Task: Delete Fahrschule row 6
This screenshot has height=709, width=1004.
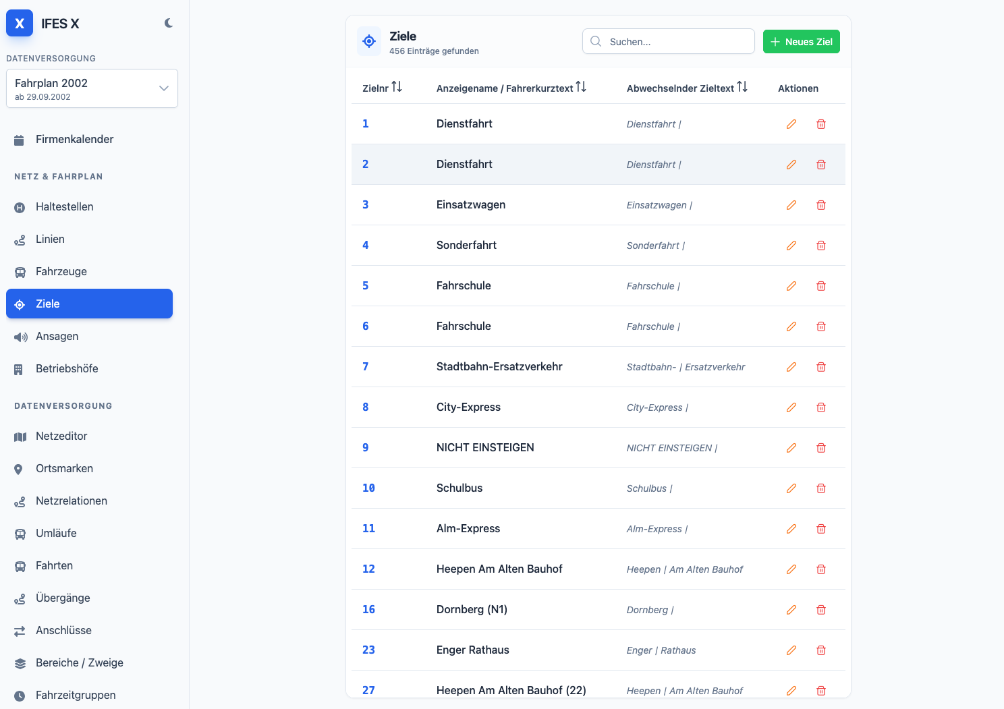Action: (x=821, y=327)
